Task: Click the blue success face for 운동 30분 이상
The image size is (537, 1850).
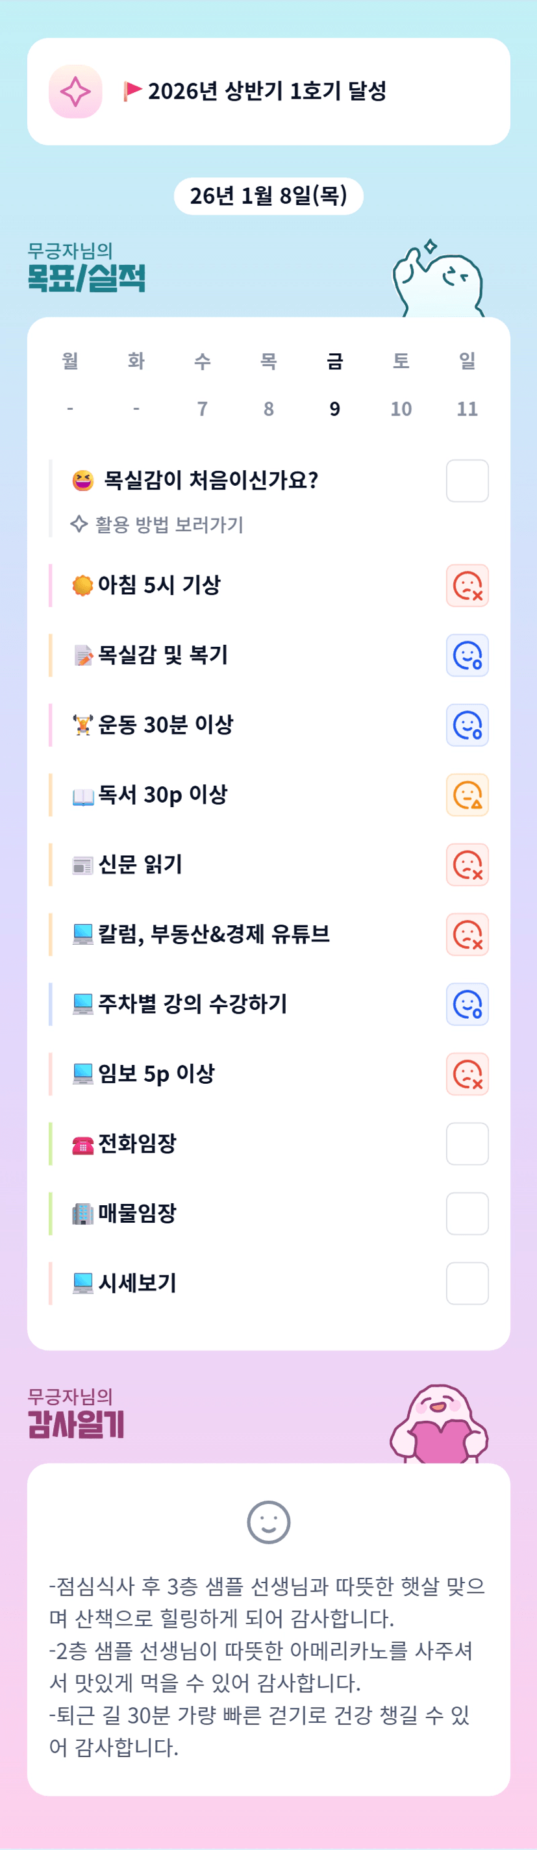Action: [468, 725]
